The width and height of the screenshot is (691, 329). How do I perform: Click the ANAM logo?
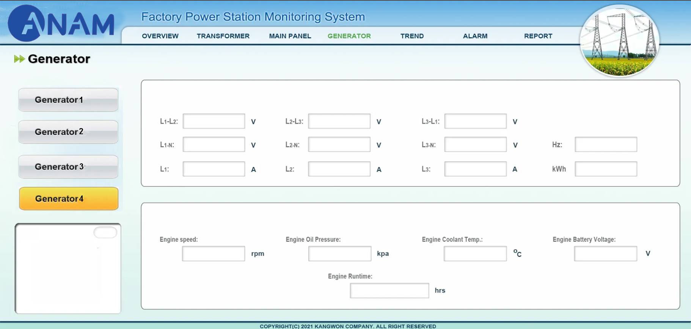61,24
